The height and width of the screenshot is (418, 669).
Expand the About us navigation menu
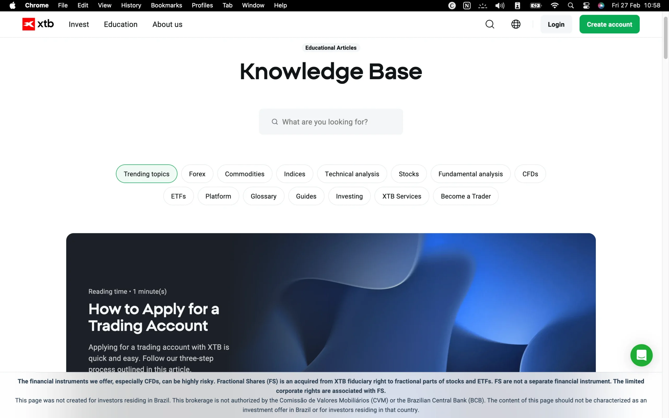point(167,24)
